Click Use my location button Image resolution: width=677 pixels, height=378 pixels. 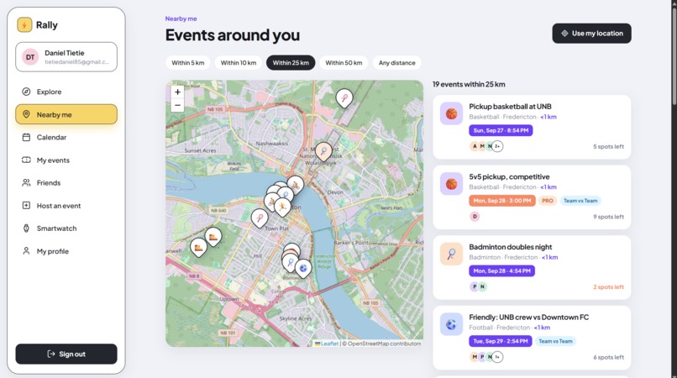pos(591,34)
